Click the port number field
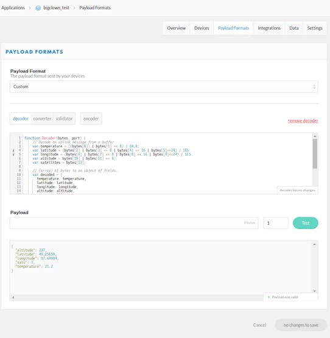Viewport: 330px width, 338px height. (x=276, y=223)
